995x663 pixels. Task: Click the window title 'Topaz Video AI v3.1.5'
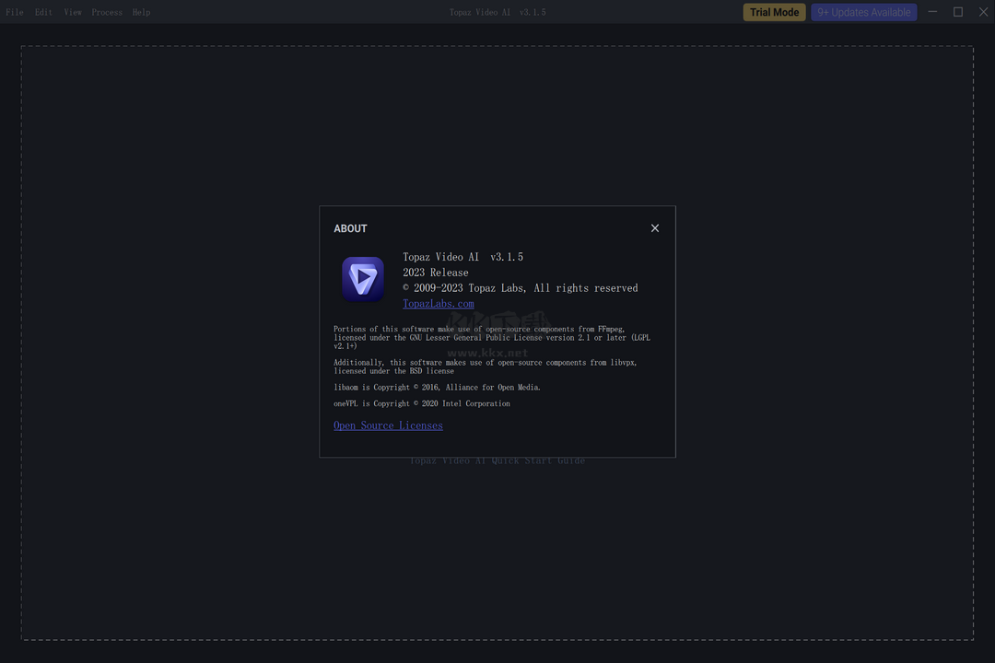[x=497, y=12]
